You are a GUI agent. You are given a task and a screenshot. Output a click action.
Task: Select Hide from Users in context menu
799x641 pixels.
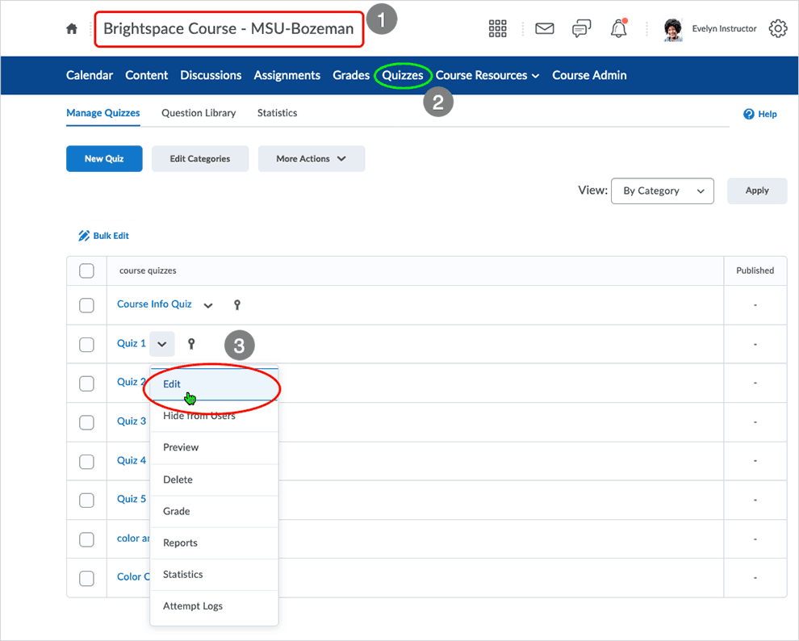(214, 416)
